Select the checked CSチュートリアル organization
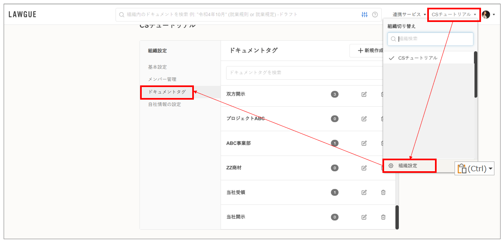This screenshot has height=242, width=503. [417, 58]
